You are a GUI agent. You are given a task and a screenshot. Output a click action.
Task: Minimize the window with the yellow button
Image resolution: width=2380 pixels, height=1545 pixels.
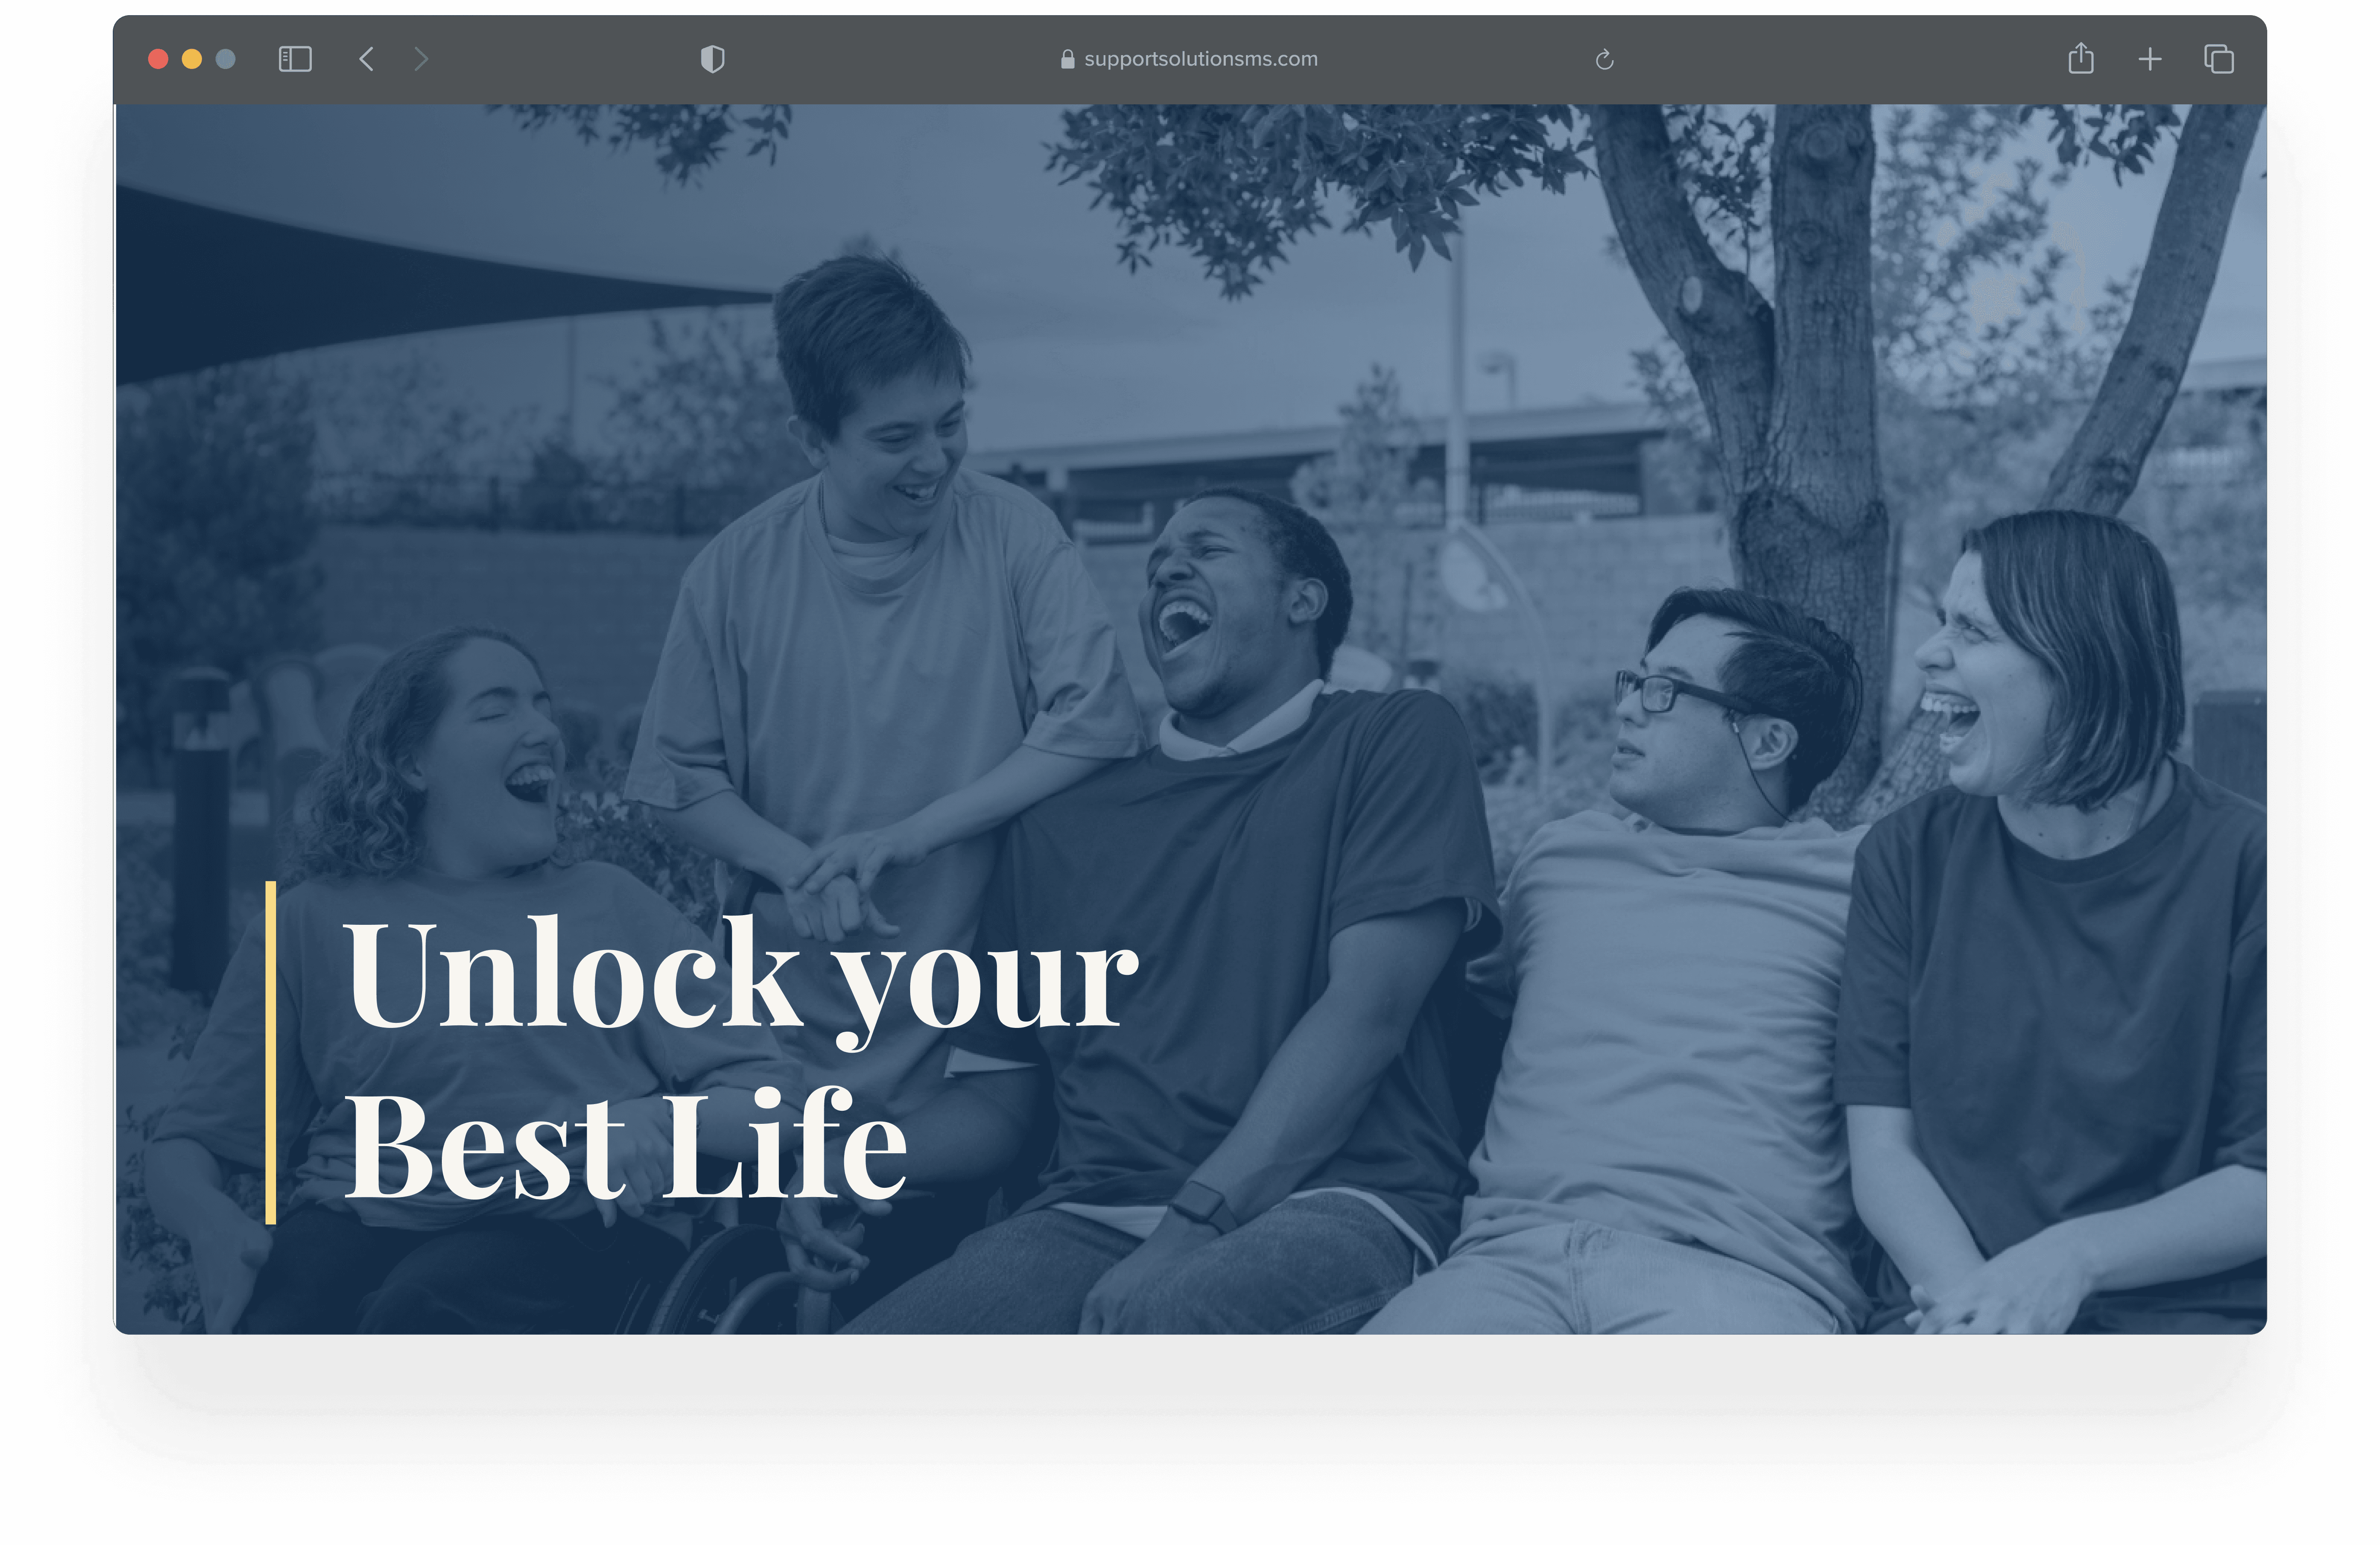click(x=192, y=59)
